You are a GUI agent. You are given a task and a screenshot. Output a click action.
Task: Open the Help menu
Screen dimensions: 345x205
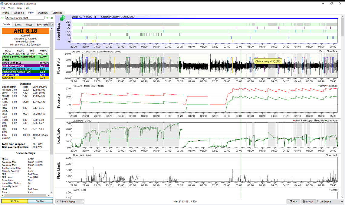27,8
